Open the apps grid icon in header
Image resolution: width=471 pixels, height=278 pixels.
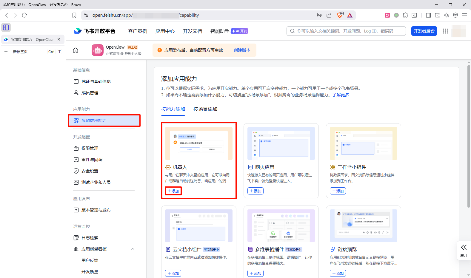445,31
